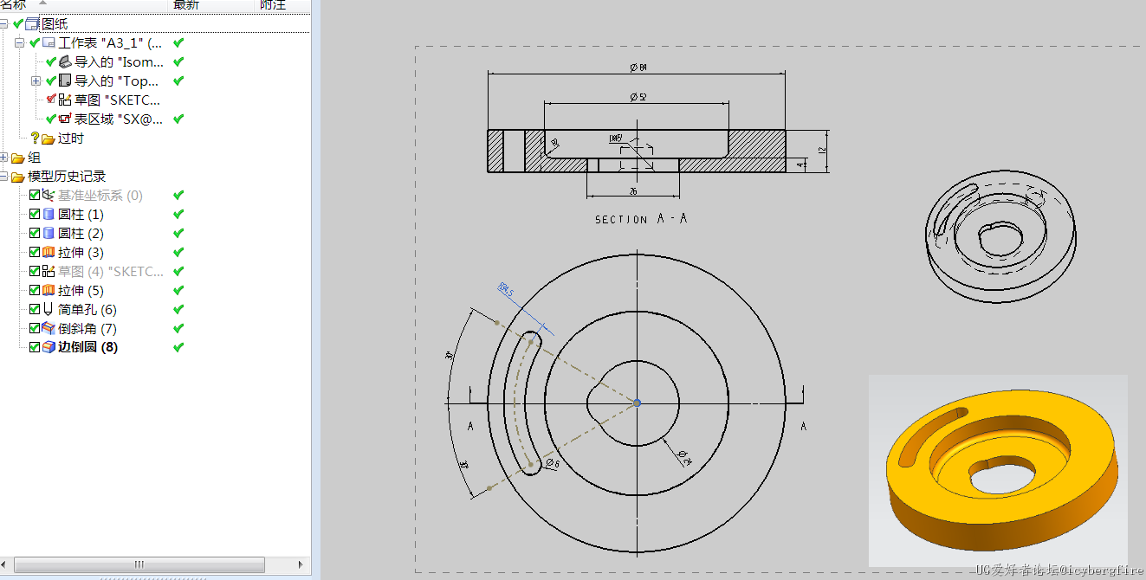Click the 草图 "SKETC..." sketch icon under worksheet
This screenshot has width=1146, height=580.
click(x=65, y=100)
